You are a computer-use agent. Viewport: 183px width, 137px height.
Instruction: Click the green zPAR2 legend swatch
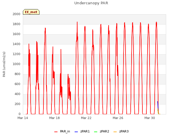point(96,132)
